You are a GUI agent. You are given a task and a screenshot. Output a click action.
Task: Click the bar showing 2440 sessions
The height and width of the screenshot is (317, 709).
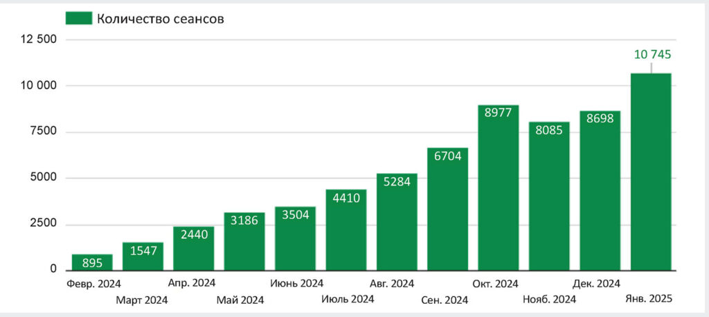pyautogui.click(x=194, y=248)
